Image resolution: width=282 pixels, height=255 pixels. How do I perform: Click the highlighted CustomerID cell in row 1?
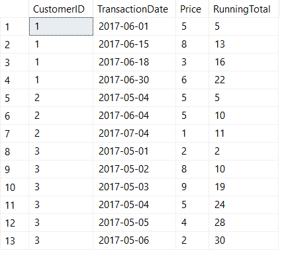[x=61, y=26]
